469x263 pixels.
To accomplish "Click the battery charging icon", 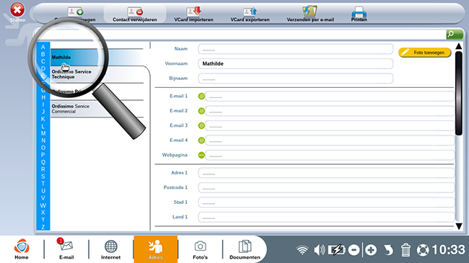I will 336,250.
